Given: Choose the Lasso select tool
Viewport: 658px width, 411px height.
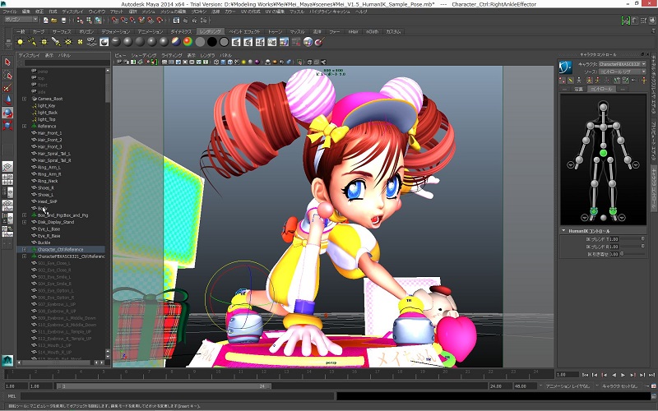Looking at the screenshot, I should [x=7, y=75].
